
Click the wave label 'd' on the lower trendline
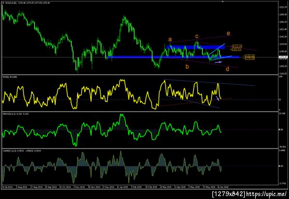tap(227, 69)
